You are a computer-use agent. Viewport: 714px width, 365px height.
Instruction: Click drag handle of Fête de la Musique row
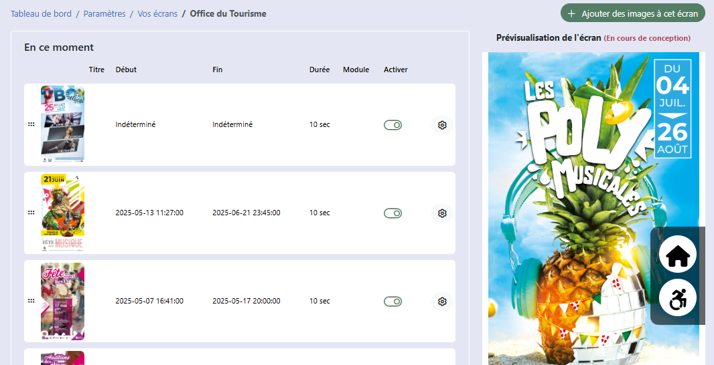click(31, 213)
